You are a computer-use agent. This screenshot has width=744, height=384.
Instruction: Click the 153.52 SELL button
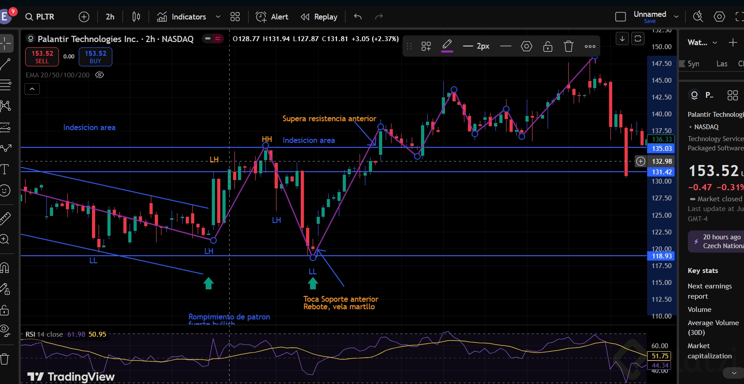point(42,57)
